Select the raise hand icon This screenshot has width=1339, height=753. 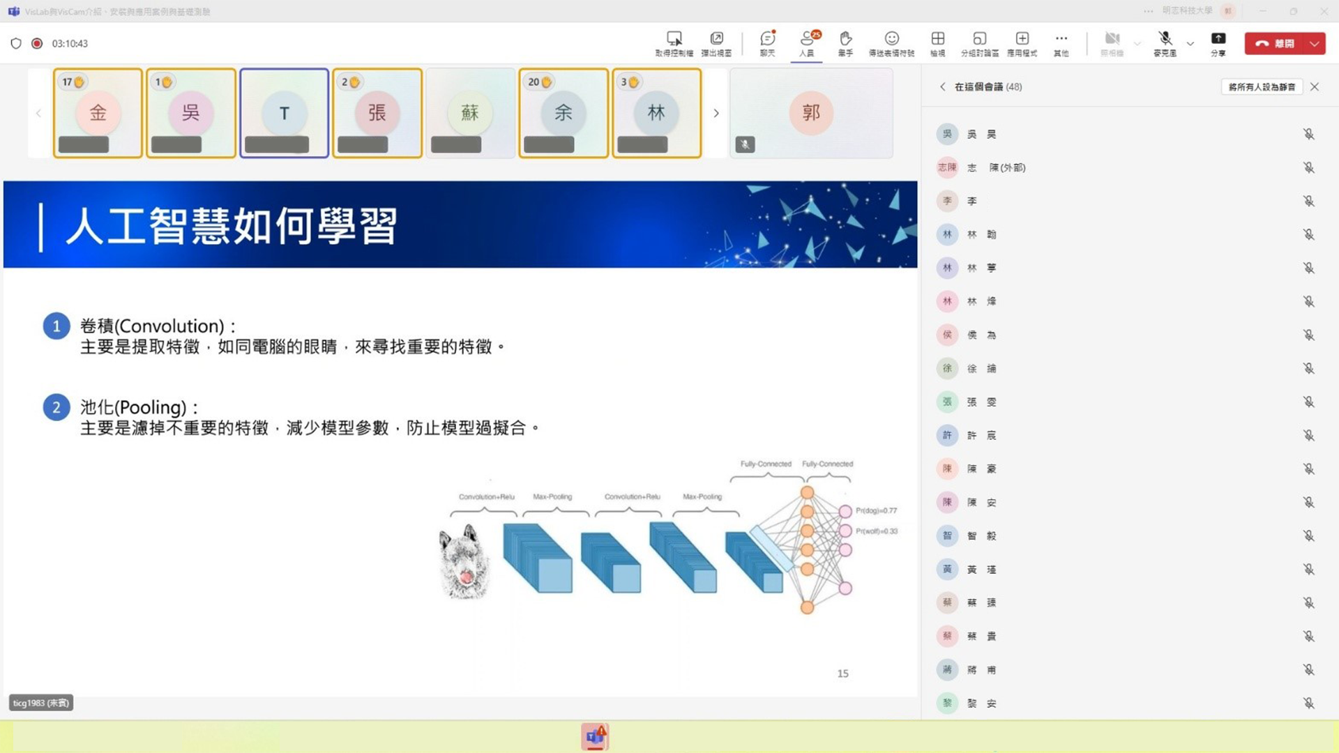click(x=845, y=43)
